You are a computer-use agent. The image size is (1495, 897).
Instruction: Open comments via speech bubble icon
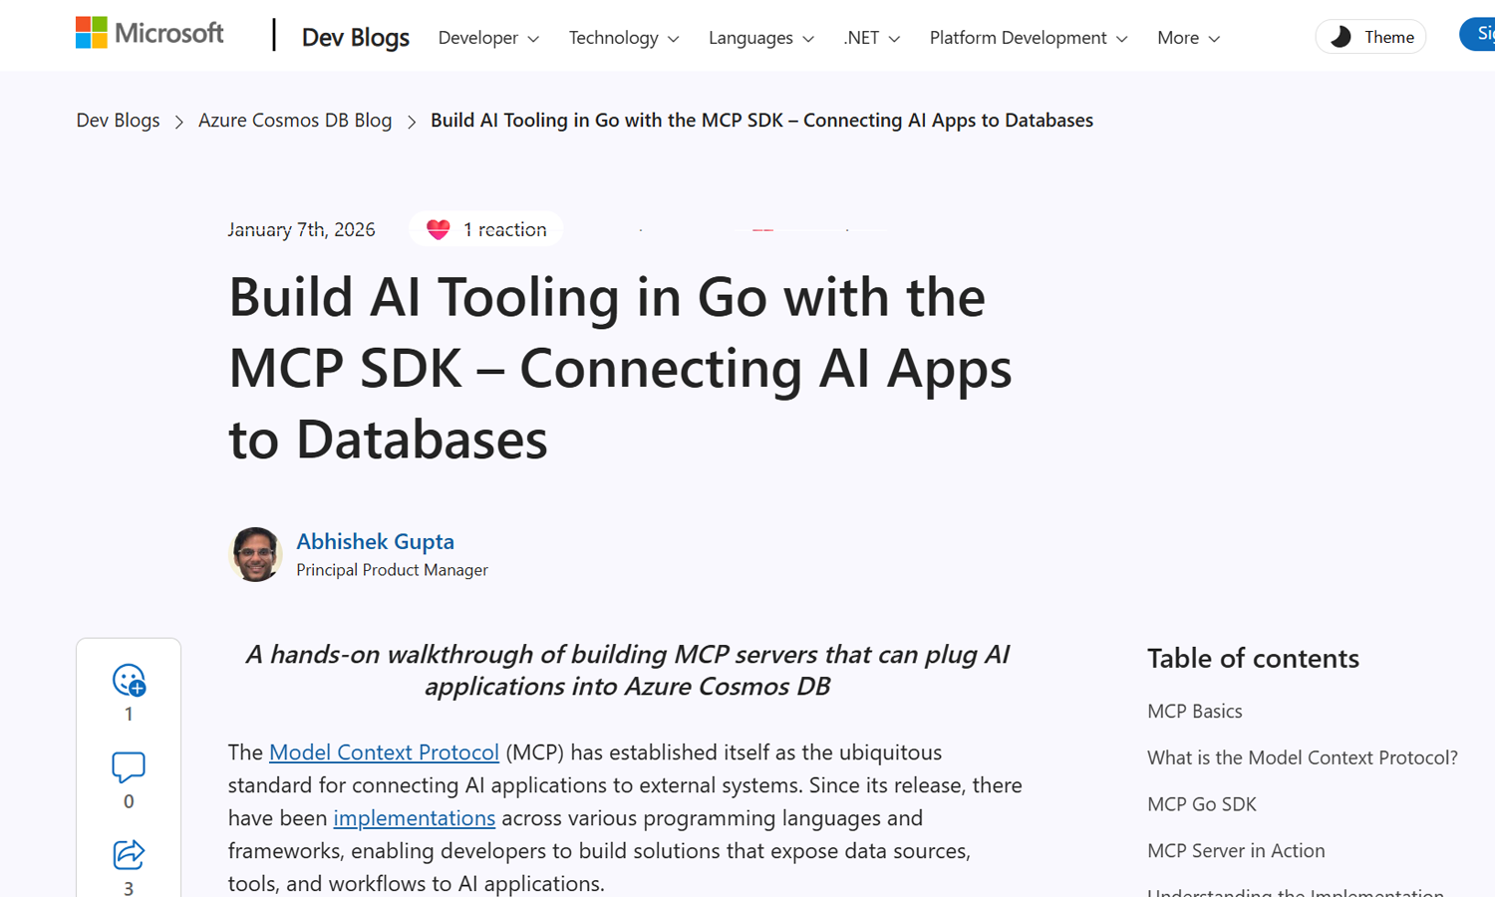click(129, 767)
